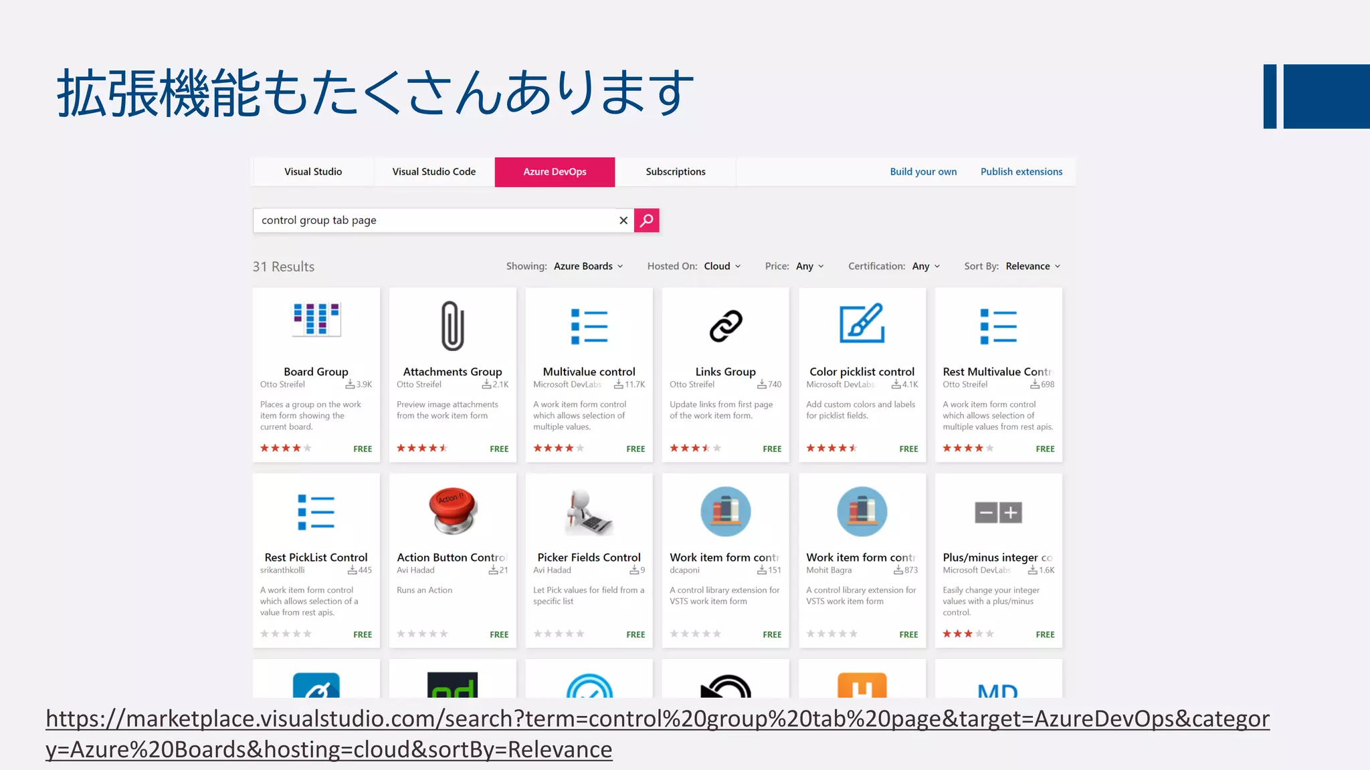Click the partially visible orange H extension icon
Image resolution: width=1370 pixels, height=770 pixels.
(x=862, y=685)
